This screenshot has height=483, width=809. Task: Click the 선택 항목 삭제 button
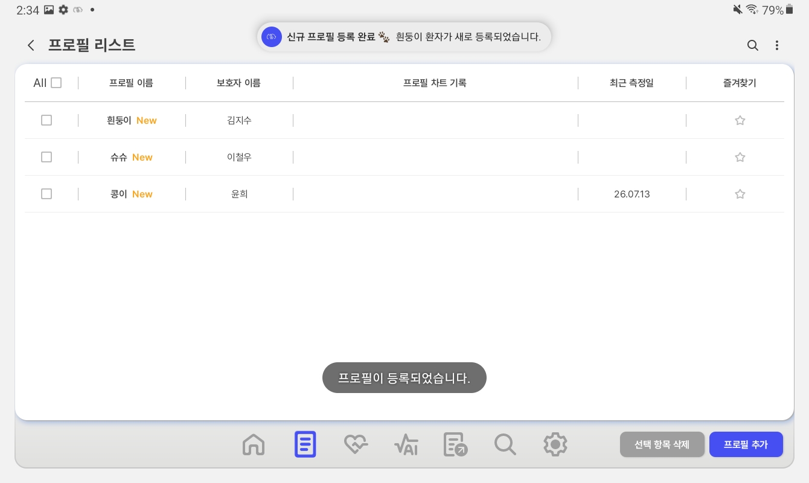[x=662, y=444]
